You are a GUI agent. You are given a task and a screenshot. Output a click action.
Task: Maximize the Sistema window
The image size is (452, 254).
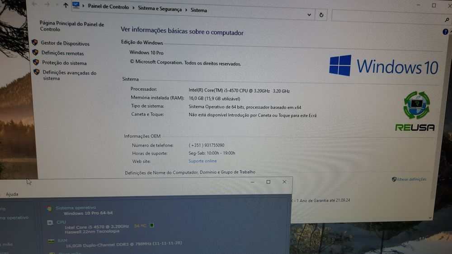tap(434, 5)
